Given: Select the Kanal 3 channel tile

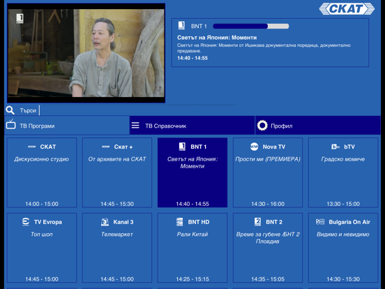Looking at the screenshot, I should pyautogui.click(x=117, y=248).
